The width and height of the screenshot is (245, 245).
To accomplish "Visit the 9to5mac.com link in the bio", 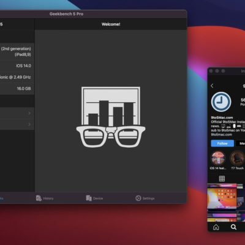I will tap(222, 135).
